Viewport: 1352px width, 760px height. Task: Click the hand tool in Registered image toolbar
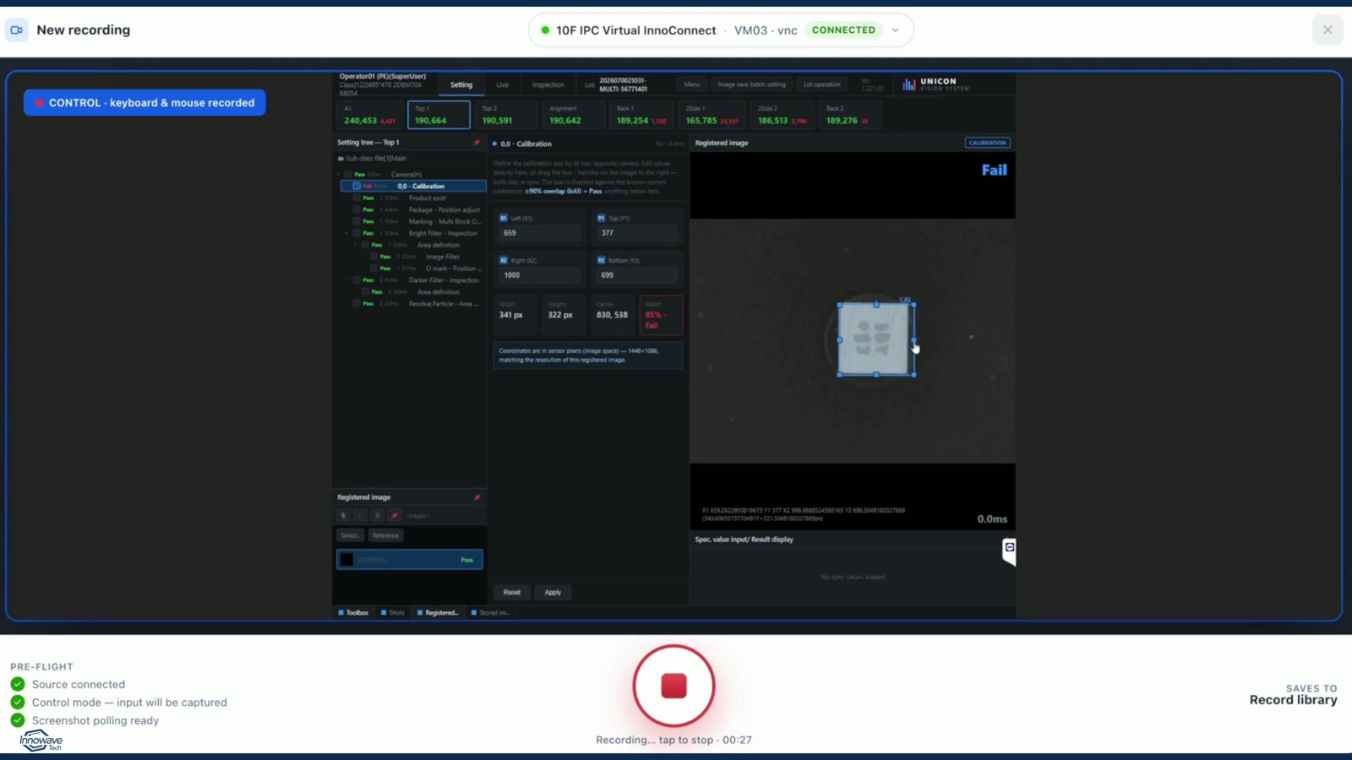pos(343,515)
